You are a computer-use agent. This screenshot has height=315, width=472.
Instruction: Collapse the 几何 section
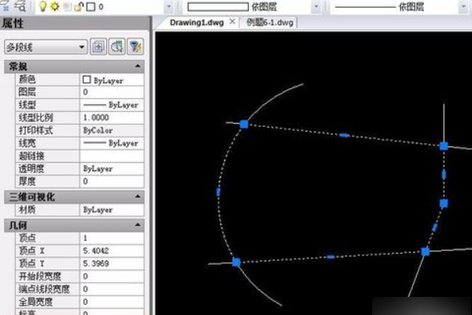coord(138,225)
